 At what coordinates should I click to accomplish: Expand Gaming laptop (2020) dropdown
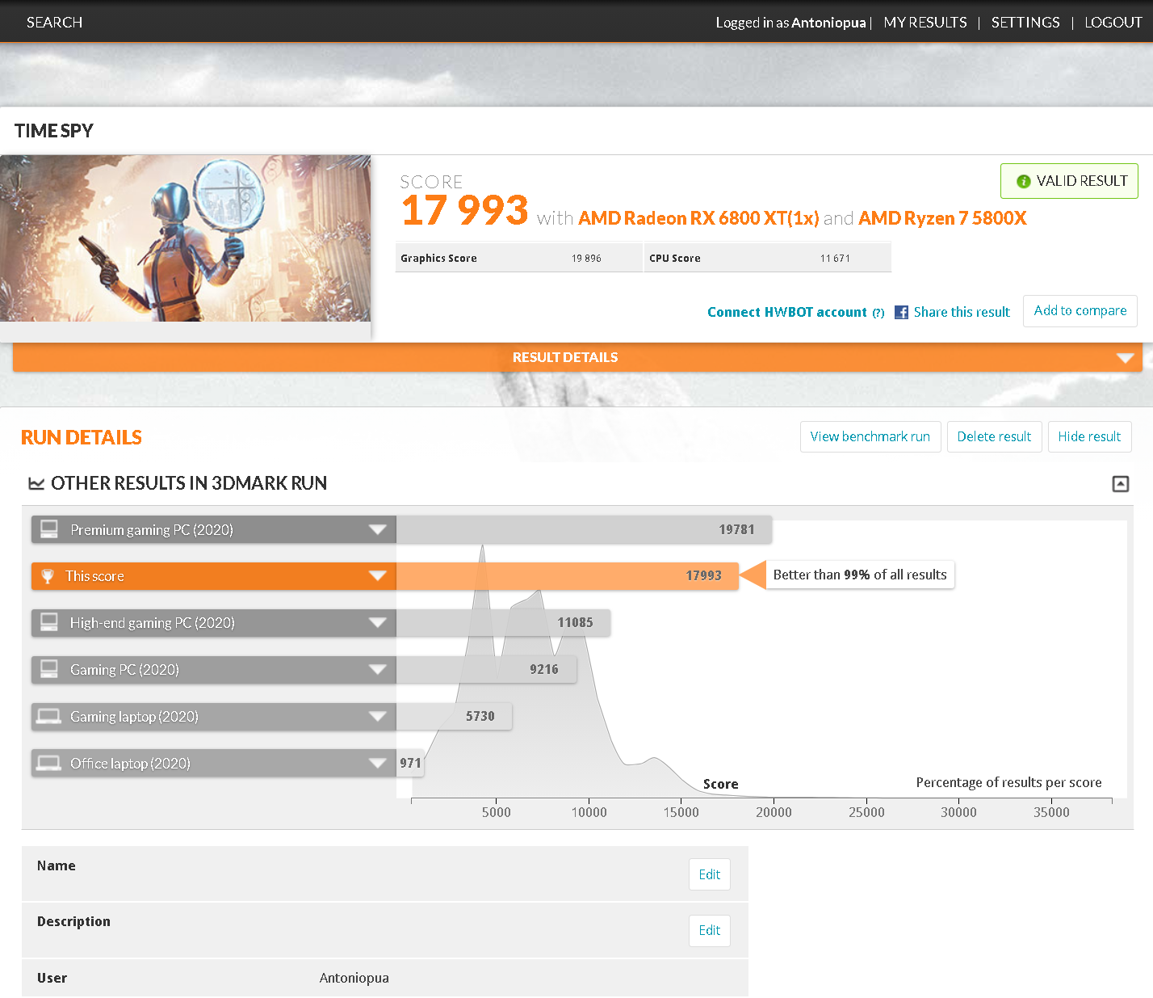[x=377, y=717]
